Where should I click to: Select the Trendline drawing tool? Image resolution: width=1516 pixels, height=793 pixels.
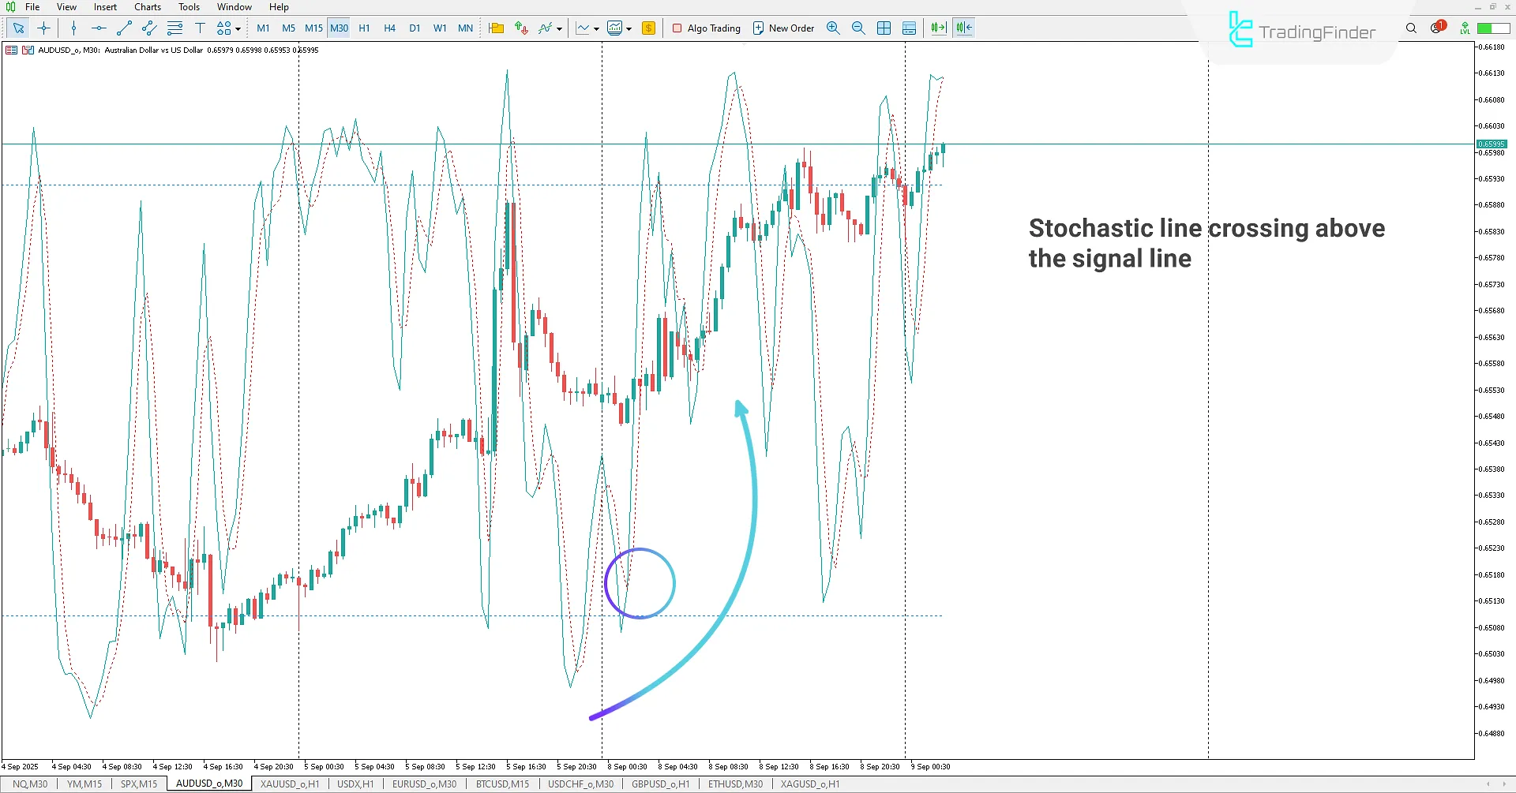click(x=123, y=28)
